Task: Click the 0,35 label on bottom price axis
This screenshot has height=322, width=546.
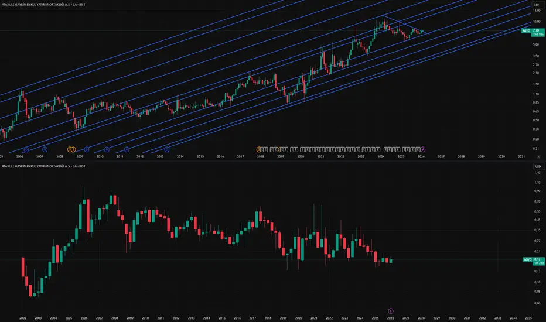Action: [538, 230]
